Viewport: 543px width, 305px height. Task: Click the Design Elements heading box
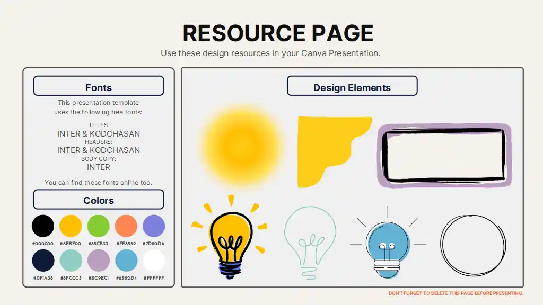pos(352,86)
